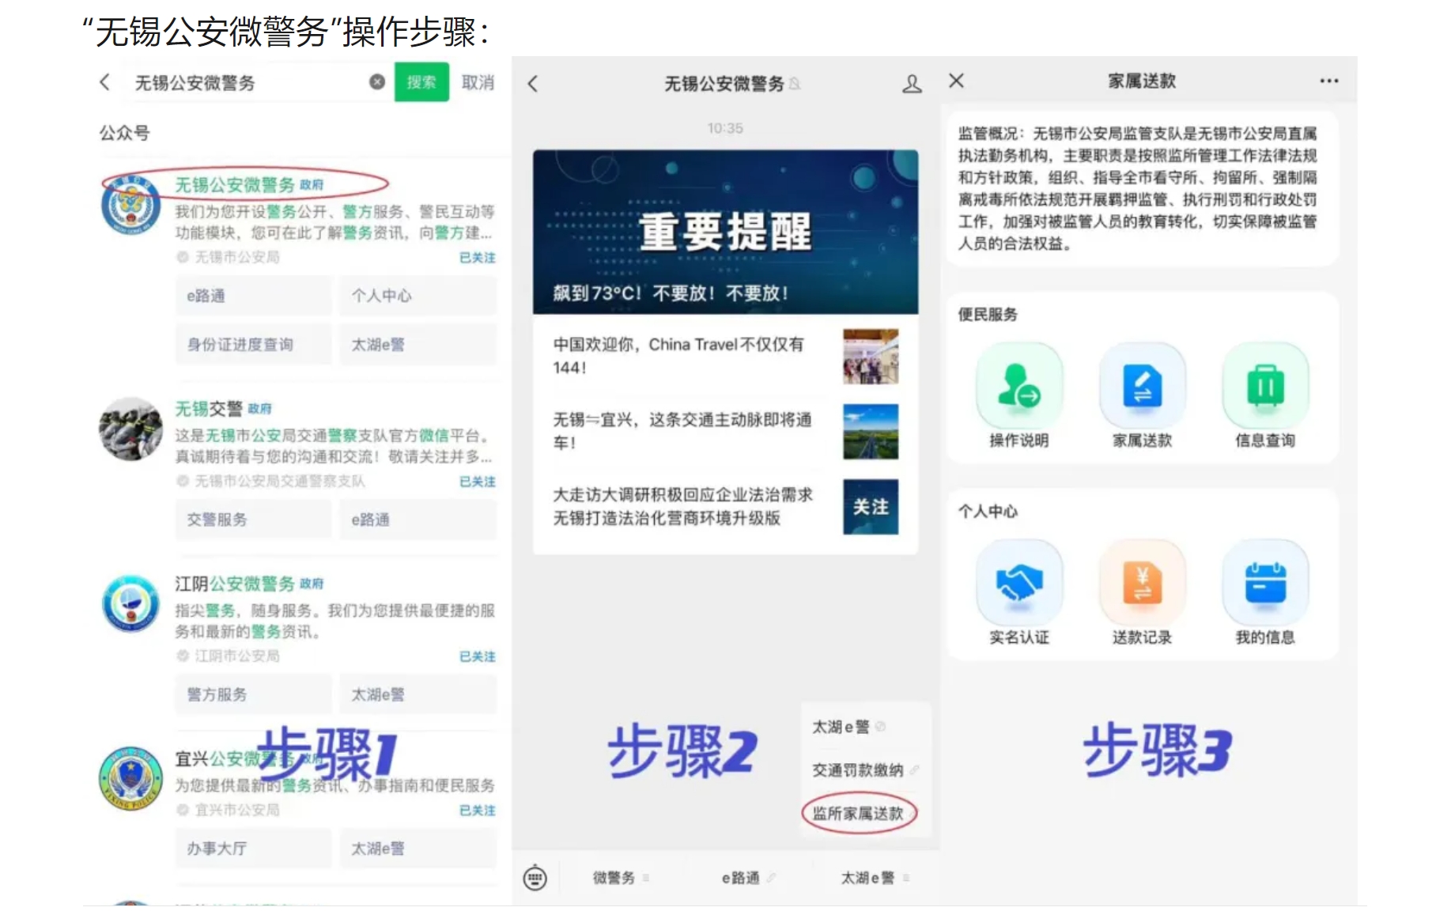
Task: Open the 太湖e警 bottom menu
Action: [x=875, y=878]
